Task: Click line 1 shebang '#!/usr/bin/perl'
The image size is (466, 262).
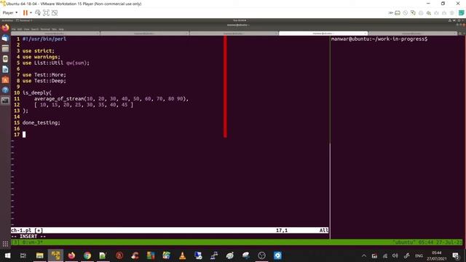Action: point(44,39)
